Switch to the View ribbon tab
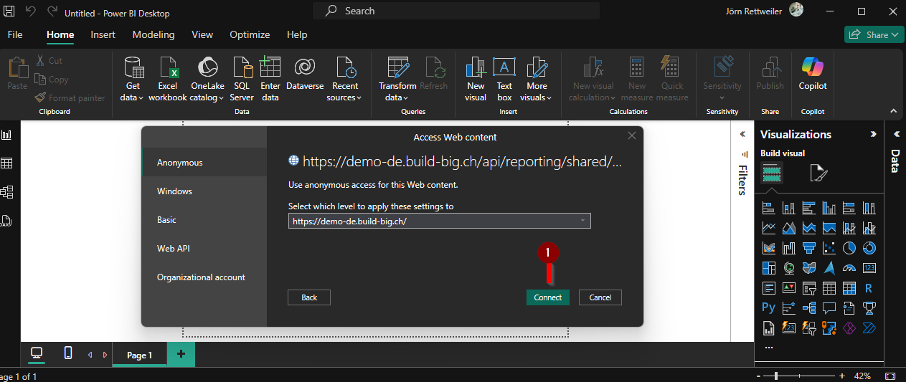 [x=202, y=34]
